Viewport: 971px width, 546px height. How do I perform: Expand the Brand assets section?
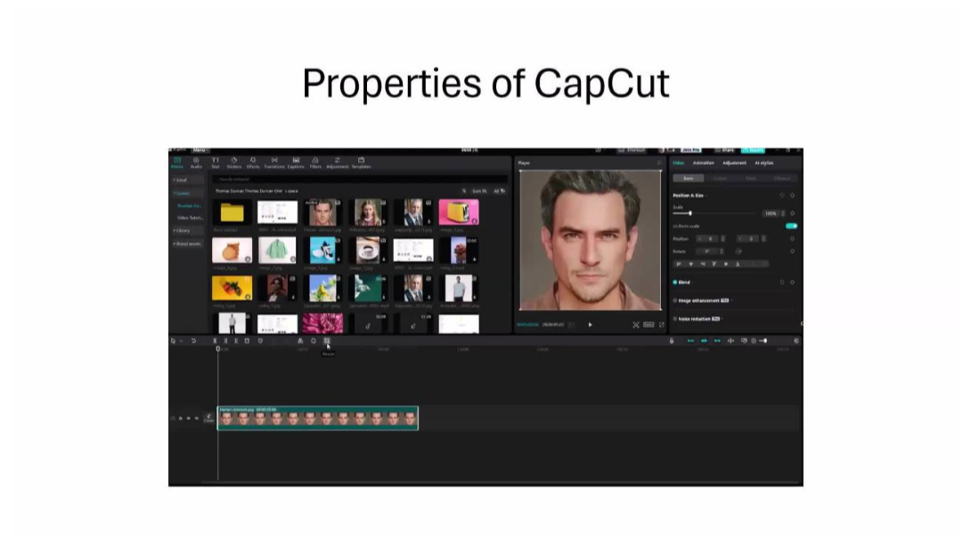[188, 244]
